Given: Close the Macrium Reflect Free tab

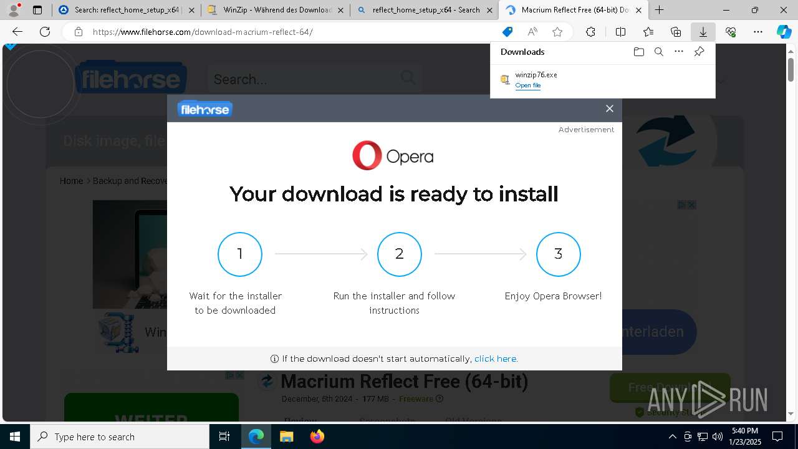Looking at the screenshot, I should [x=638, y=10].
